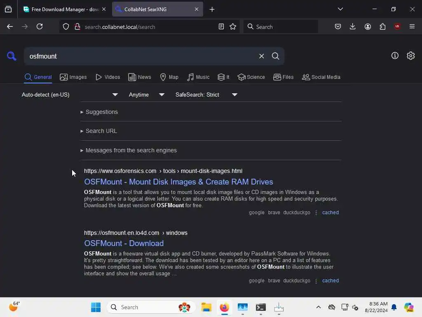
Task: Open SafeSearch: Strict dropdown
Action: tap(206, 95)
